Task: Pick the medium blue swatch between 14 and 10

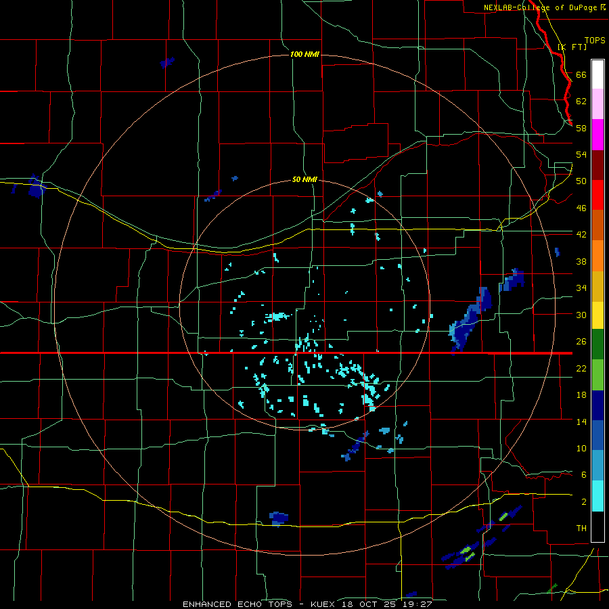Action: [x=597, y=435]
